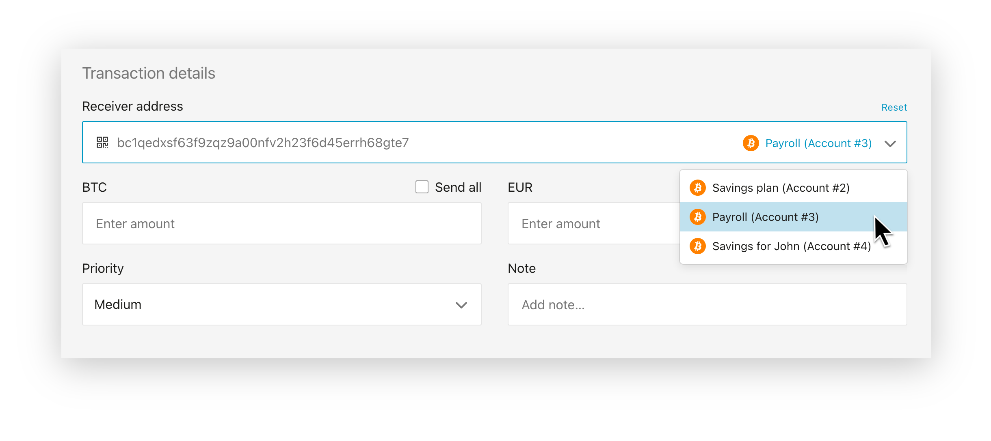Click the Priority dropdown chevron arrow
The height and width of the screenshot is (441, 991).
[x=461, y=305]
